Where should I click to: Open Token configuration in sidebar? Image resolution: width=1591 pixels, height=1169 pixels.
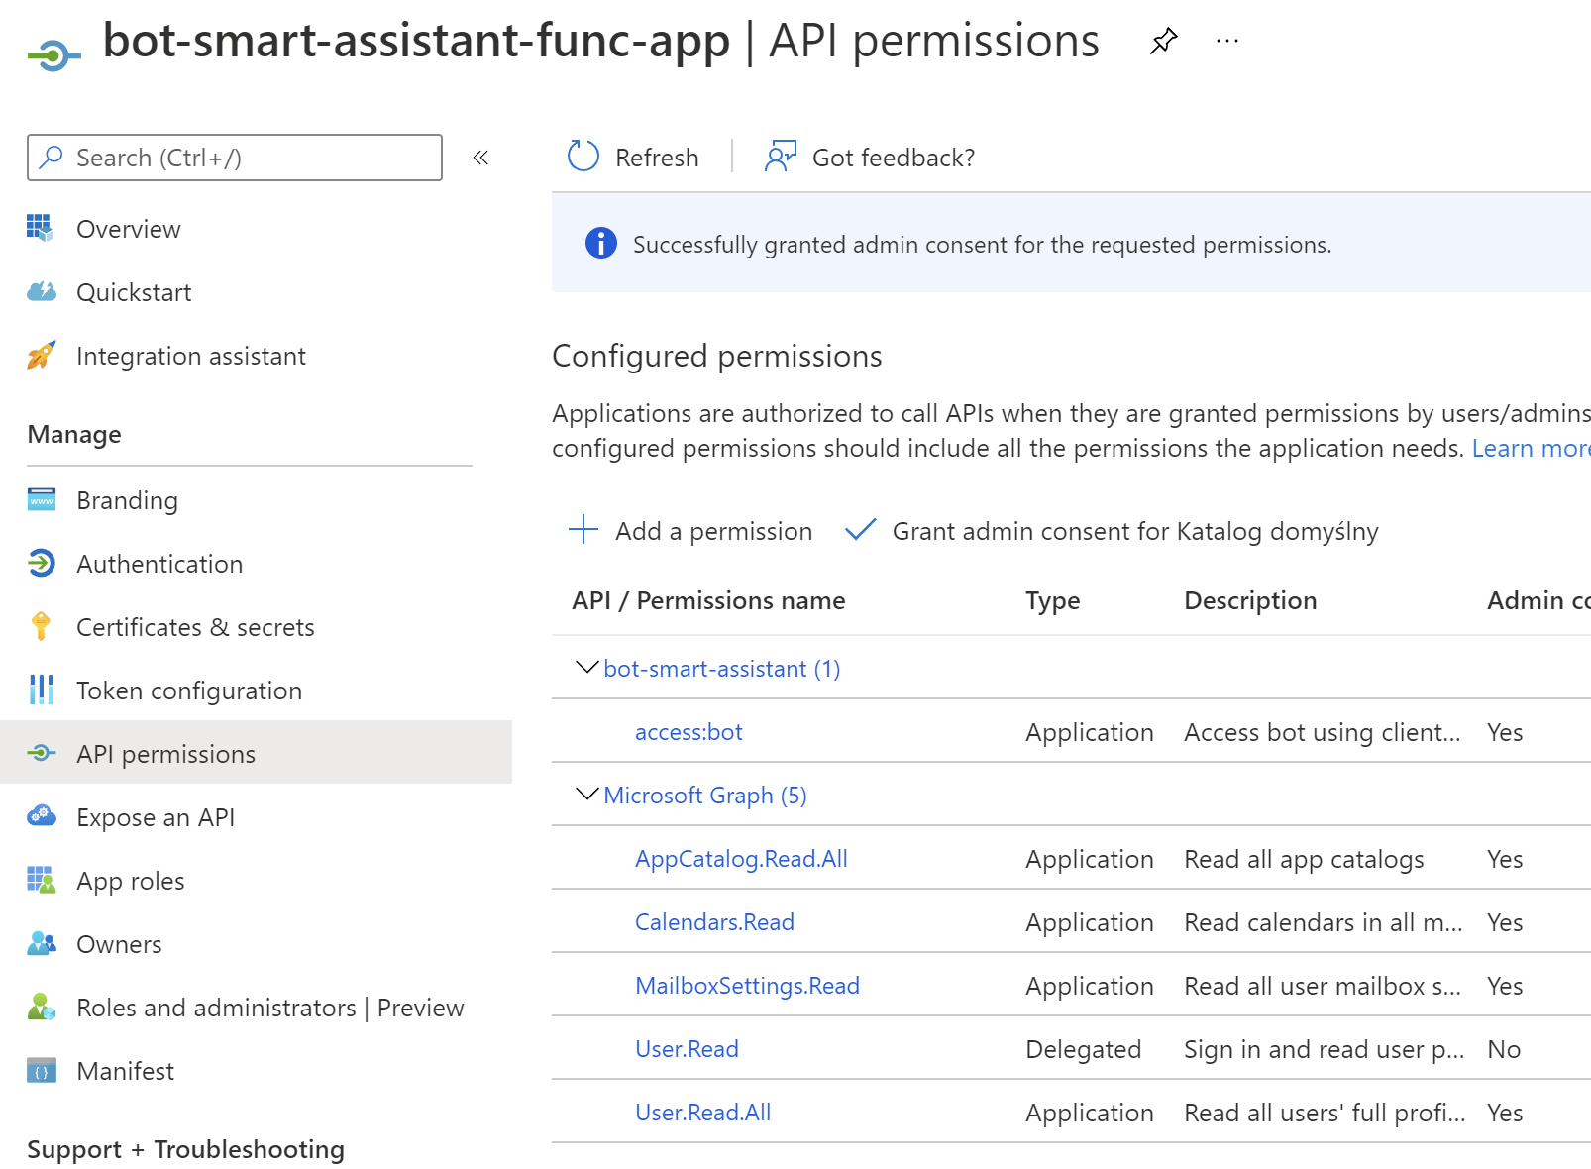coord(188,691)
